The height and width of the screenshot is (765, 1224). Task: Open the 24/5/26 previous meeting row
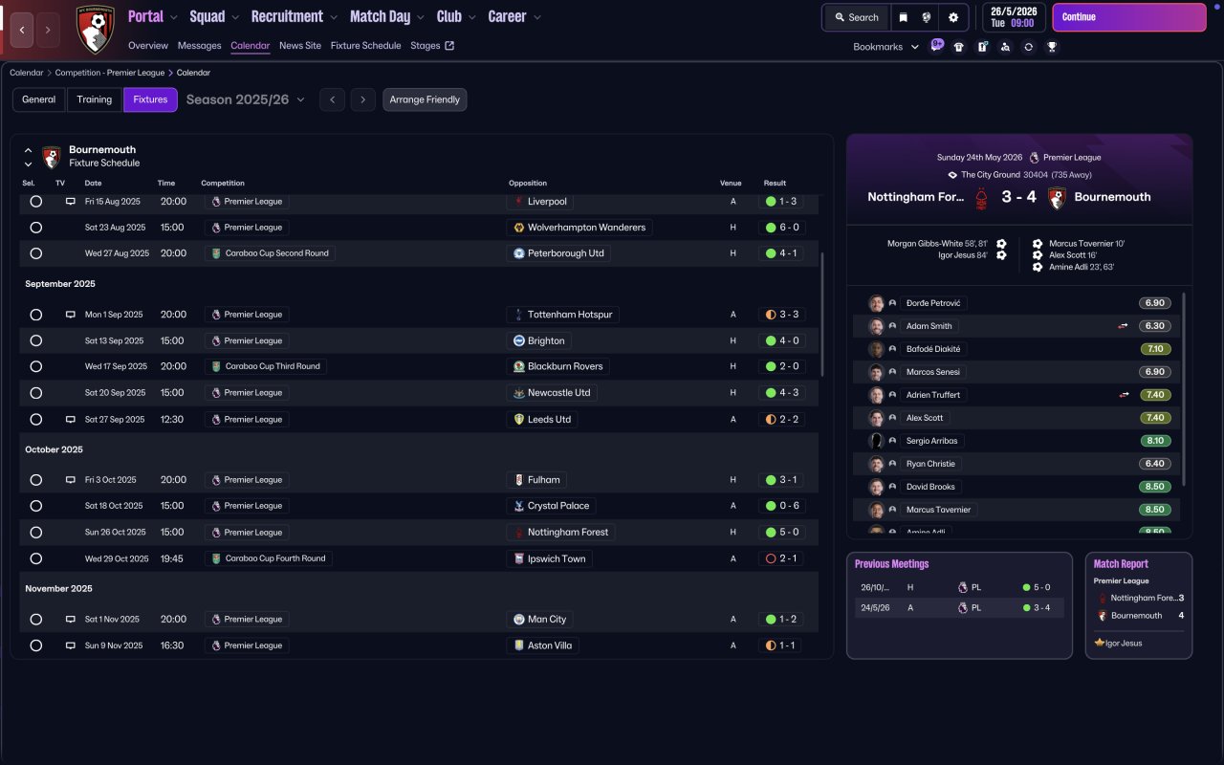click(x=959, y=608)
